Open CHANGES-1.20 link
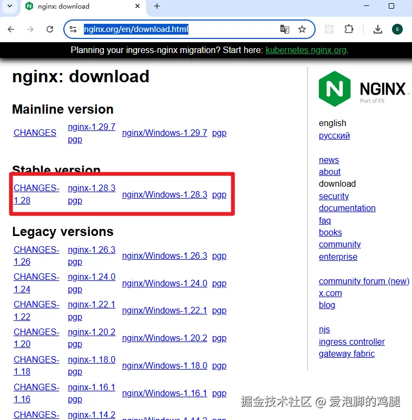412x420 pixels. tap(36, 338)
